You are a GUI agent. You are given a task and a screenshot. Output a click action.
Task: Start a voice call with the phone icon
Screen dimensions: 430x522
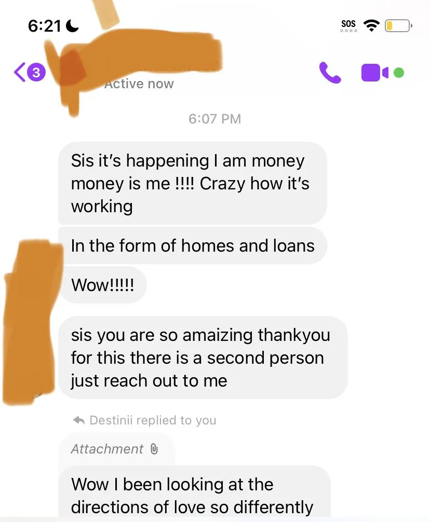330,72
